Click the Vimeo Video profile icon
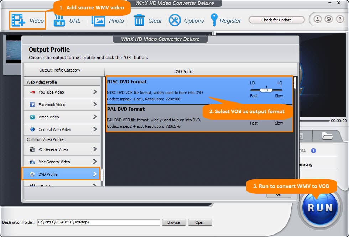 32,117
